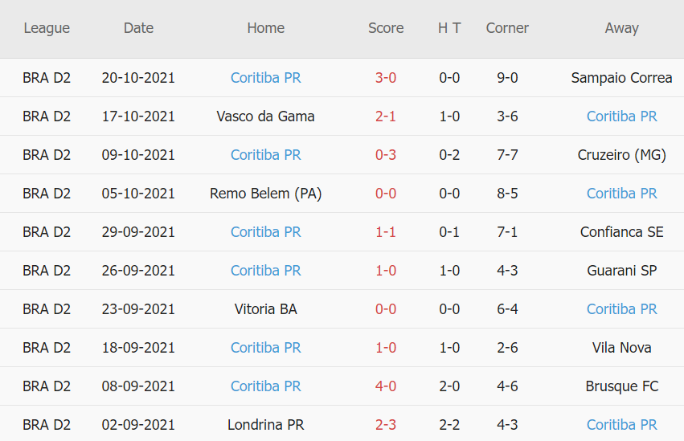
Task: Click the Vasco da Gama team name
Action: coord(265,116)
